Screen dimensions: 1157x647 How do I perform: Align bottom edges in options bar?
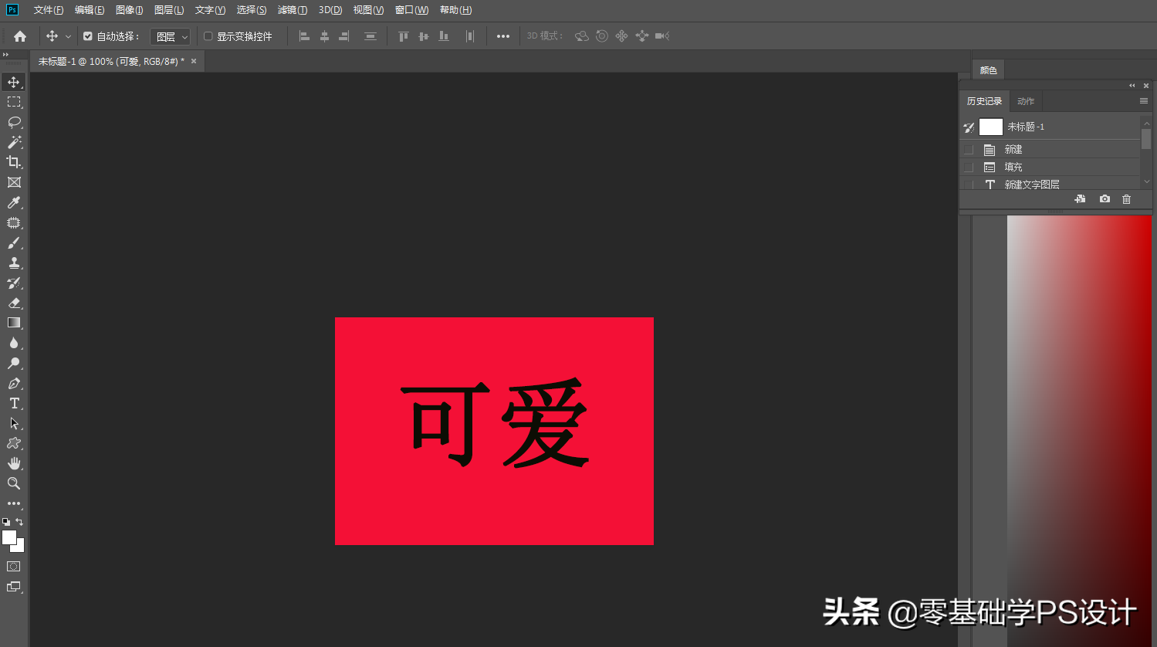coord(444,36)
